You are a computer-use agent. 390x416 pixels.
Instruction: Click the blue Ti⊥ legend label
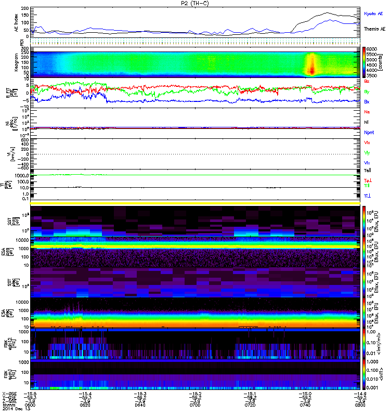coord(367,196)
